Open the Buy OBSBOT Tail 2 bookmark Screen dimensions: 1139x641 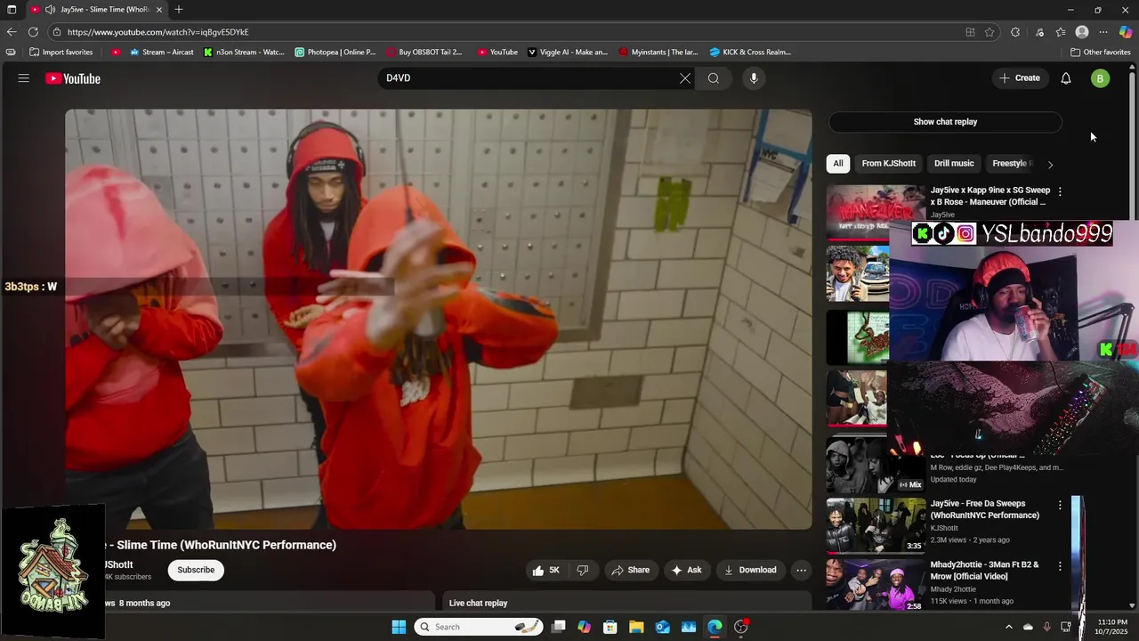point(424,53)
